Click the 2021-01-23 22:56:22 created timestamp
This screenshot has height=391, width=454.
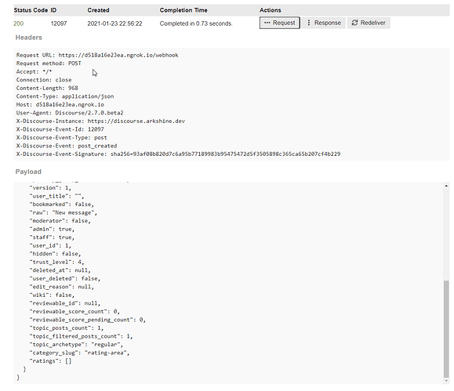click(x=115, y=24)
